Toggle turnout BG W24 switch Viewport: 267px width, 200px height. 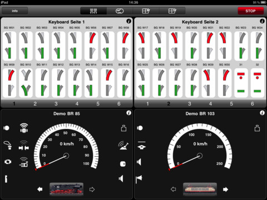pos(258,46)
